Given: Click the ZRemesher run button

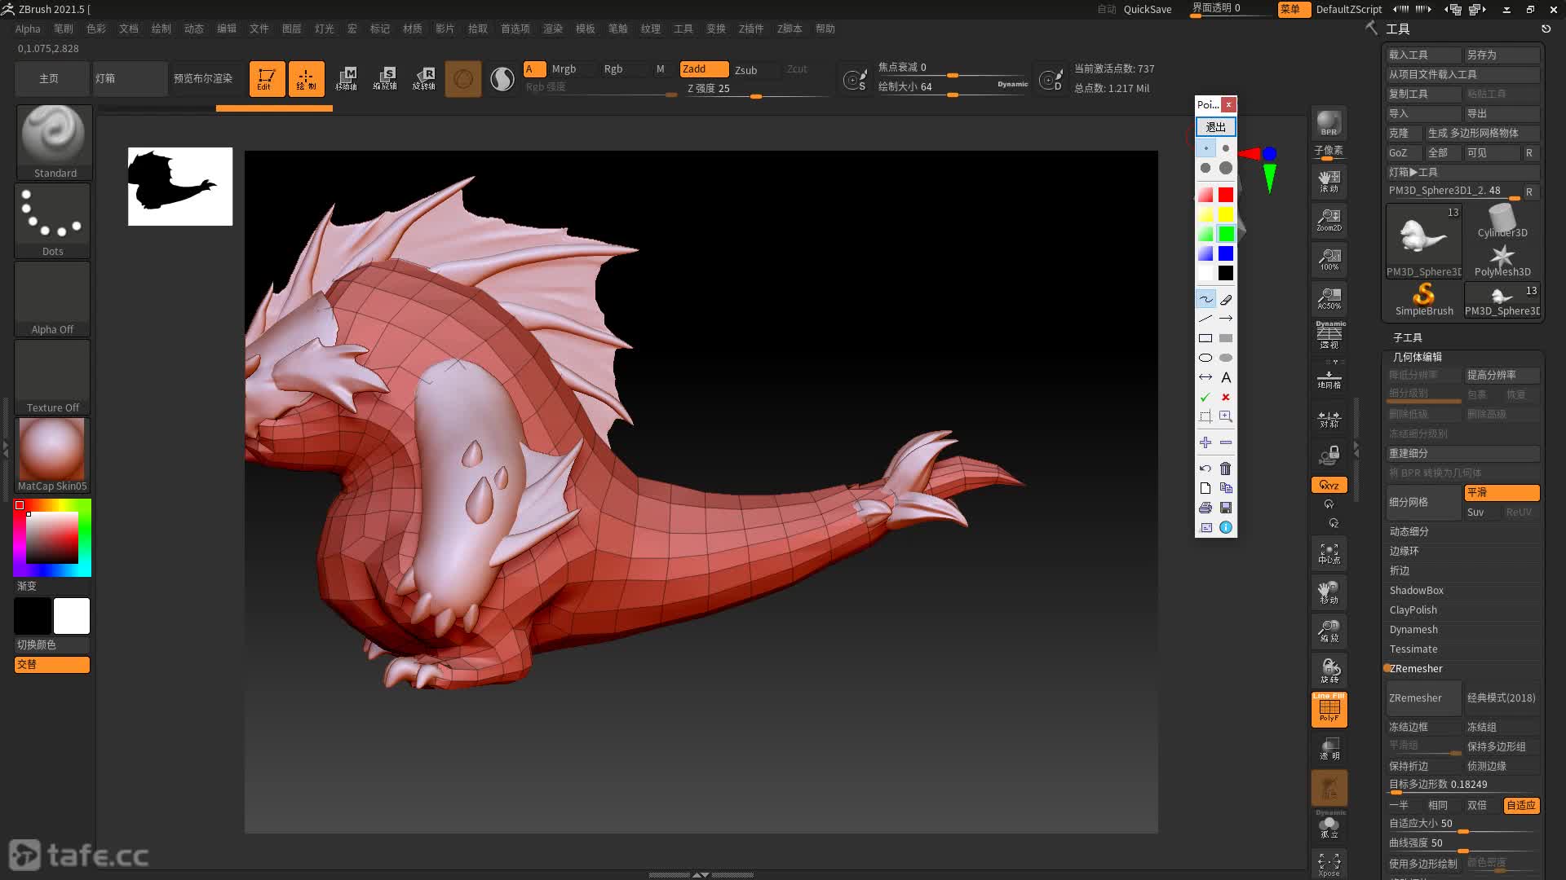Looking at the screenshot, I should (1423, 698).
